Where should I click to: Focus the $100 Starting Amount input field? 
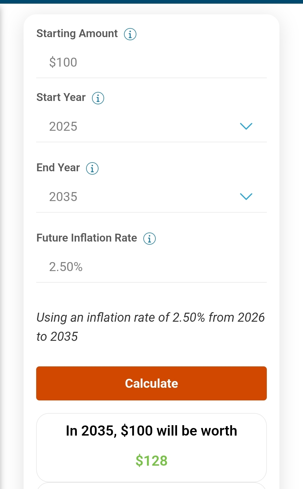click(x=151, y=62)
